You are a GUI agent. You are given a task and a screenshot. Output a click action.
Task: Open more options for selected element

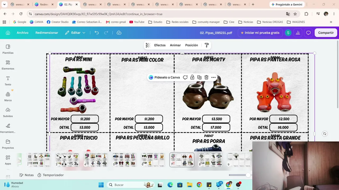213,77
